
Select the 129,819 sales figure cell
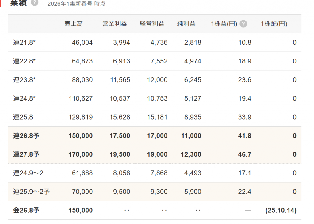click(x=78, y=117)
